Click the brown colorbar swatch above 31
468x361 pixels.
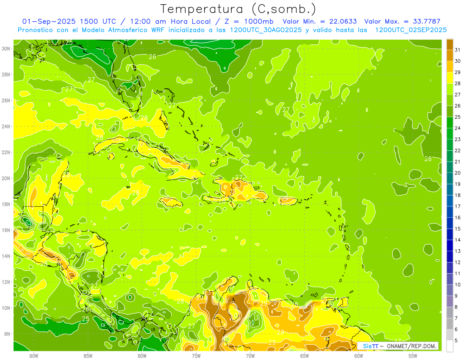tap(450, 44)
